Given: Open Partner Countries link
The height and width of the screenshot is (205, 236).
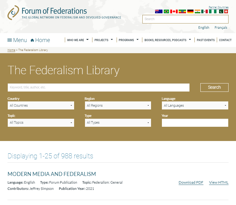Looking at the screenshot, I should pos(219,7).
